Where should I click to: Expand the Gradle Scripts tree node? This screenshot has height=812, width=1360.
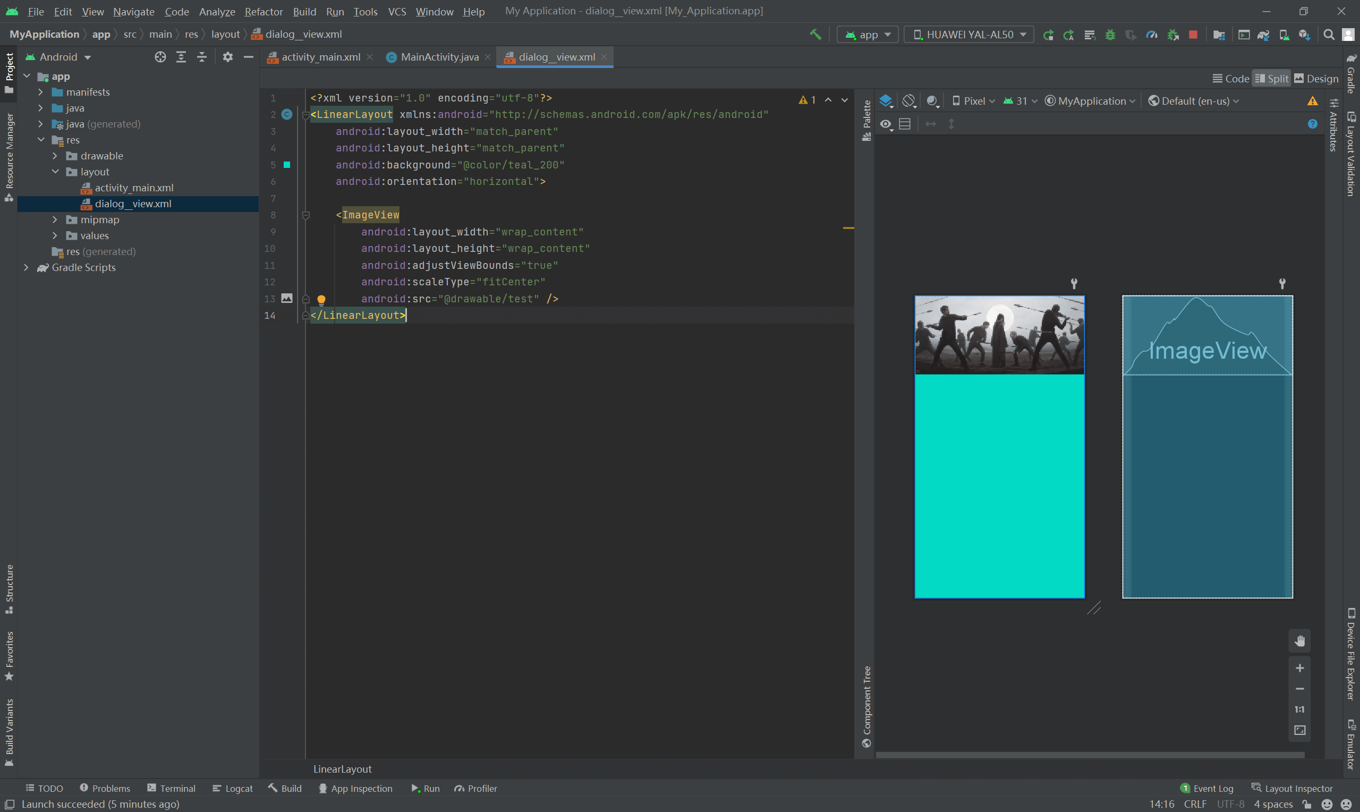coord(26,267)
